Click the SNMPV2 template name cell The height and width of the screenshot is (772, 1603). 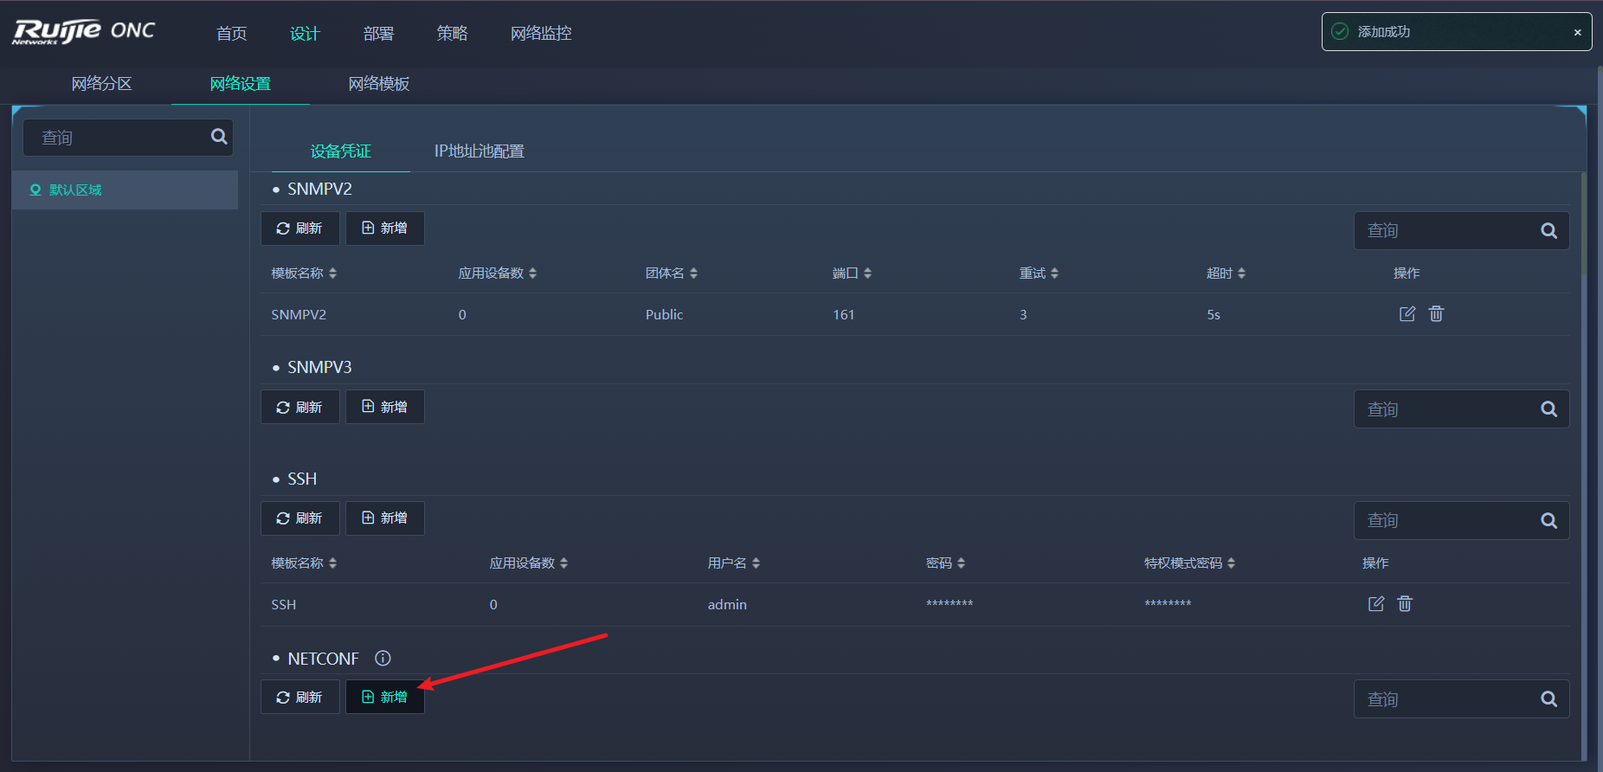(299, 315)
